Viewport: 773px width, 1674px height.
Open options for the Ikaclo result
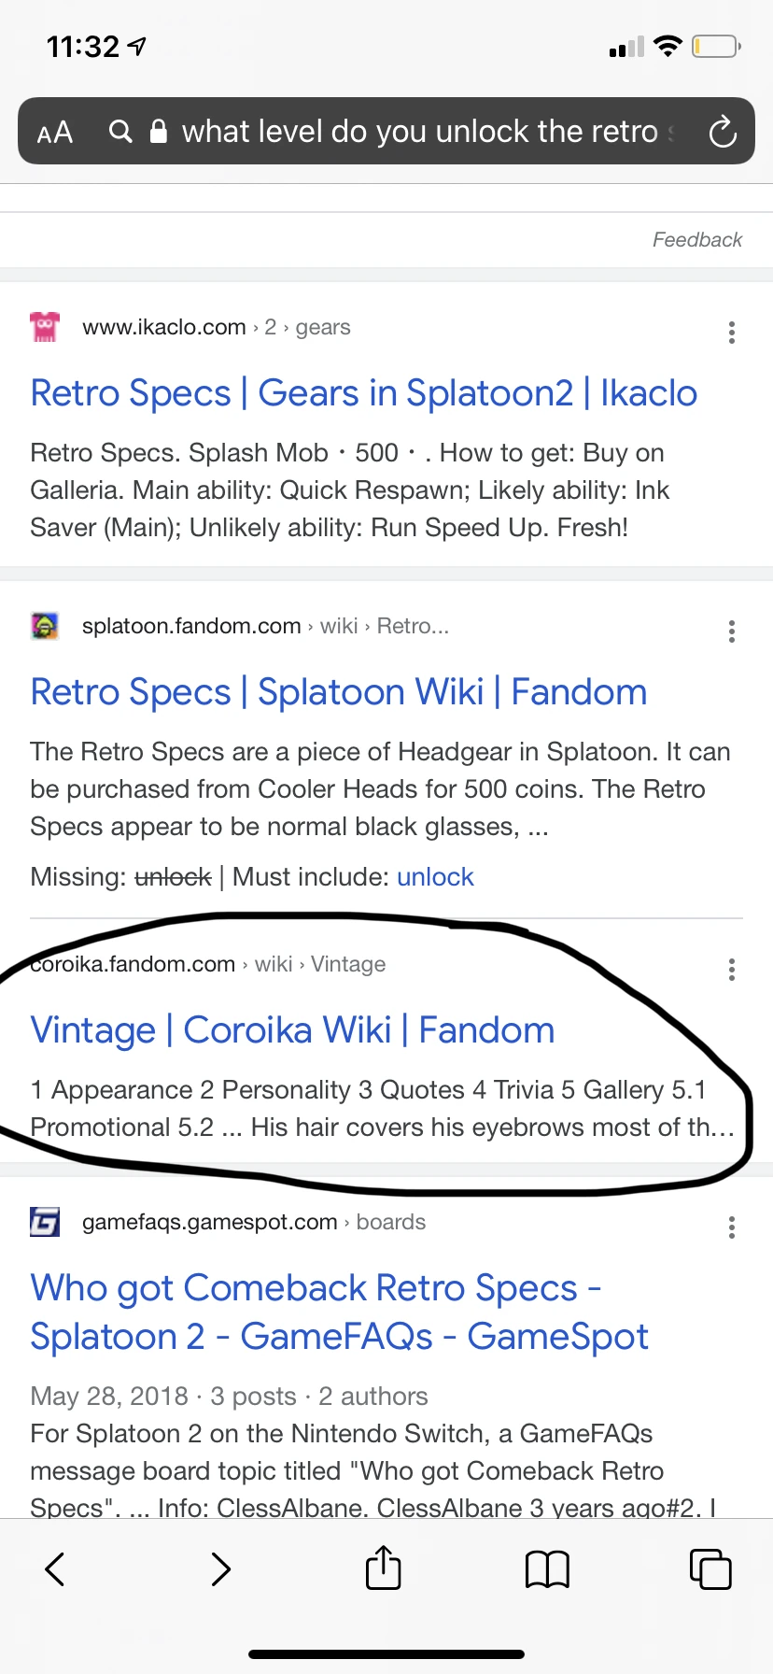(x=732, y=333)
